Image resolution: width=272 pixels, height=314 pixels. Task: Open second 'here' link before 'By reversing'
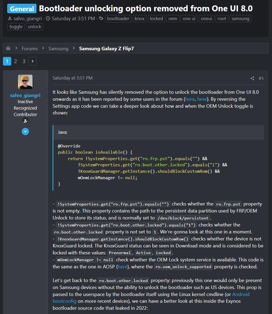[202, 99]
